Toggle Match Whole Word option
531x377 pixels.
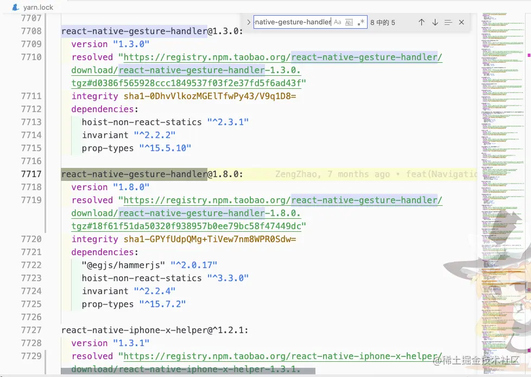point(349,22)
